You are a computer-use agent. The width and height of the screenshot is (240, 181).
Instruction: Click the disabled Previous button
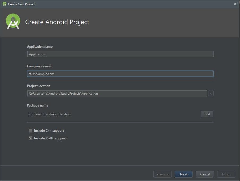162,174
